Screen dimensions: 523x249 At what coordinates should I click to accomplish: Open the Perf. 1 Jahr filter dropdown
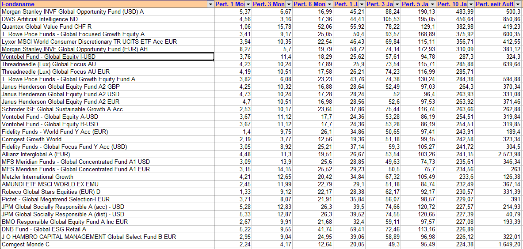[362, 4]
